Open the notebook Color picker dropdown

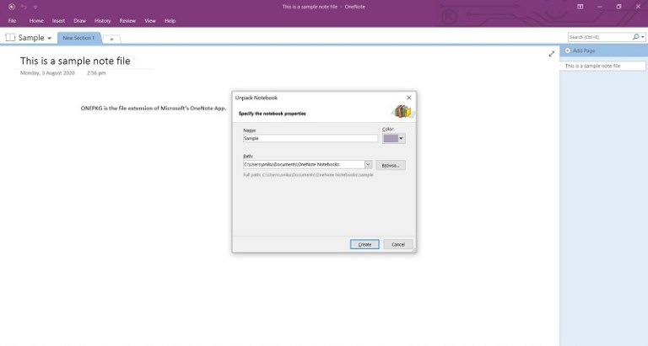[394, 139]
